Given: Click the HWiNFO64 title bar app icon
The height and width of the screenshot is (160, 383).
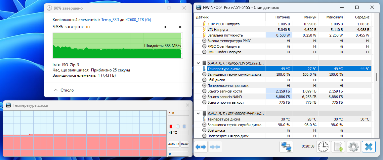Looking at the screenshot, I should coord(199,7).
